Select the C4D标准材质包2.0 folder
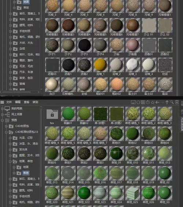 click(x=27, y=132)
